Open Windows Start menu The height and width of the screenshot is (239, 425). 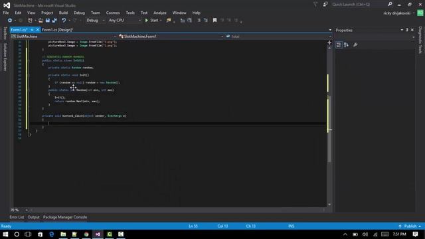5,234
